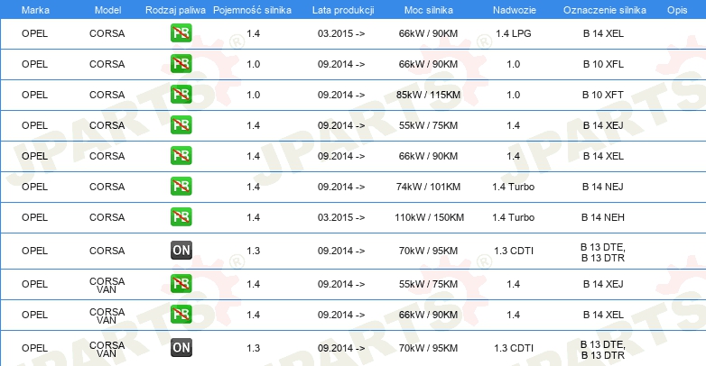The height and width of the screenshot is (366, 706).
Task: Click the petrol icon in the B 14 NEH row
Action: (x=181, y=216)
